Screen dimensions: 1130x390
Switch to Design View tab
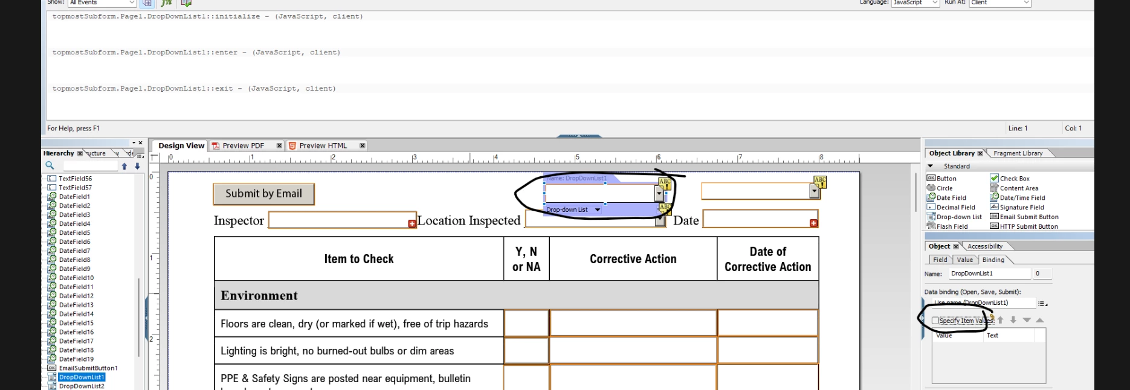pyautogui.click(x=181, y=145)
